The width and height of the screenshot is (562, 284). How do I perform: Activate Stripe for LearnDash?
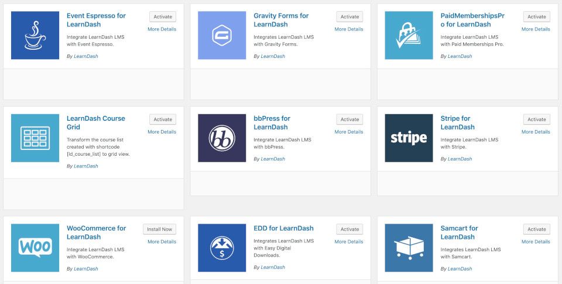tap(537, 119)
